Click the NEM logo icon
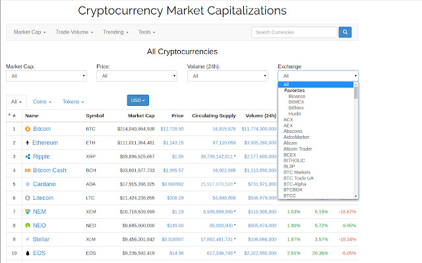 [x=28, y=212]
